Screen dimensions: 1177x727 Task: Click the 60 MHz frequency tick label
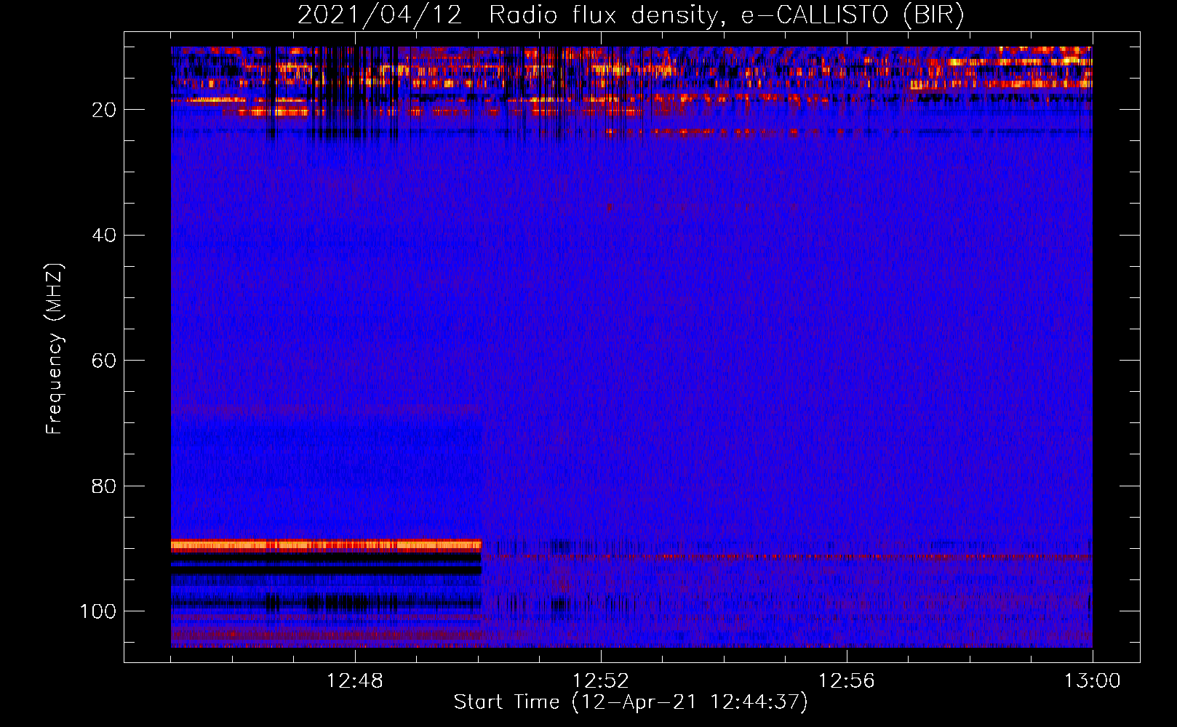[103, 361]
